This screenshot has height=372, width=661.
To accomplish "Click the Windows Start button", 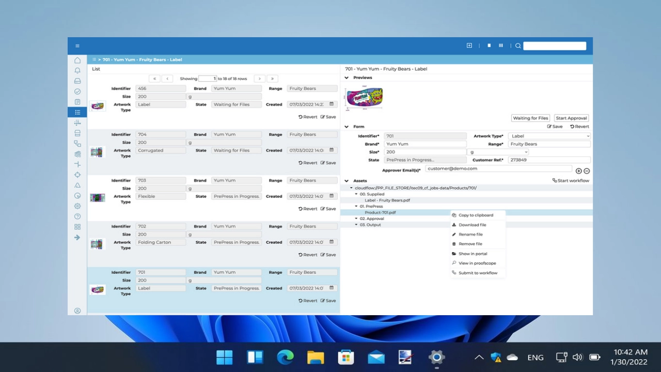I will (x=225, y=357).
